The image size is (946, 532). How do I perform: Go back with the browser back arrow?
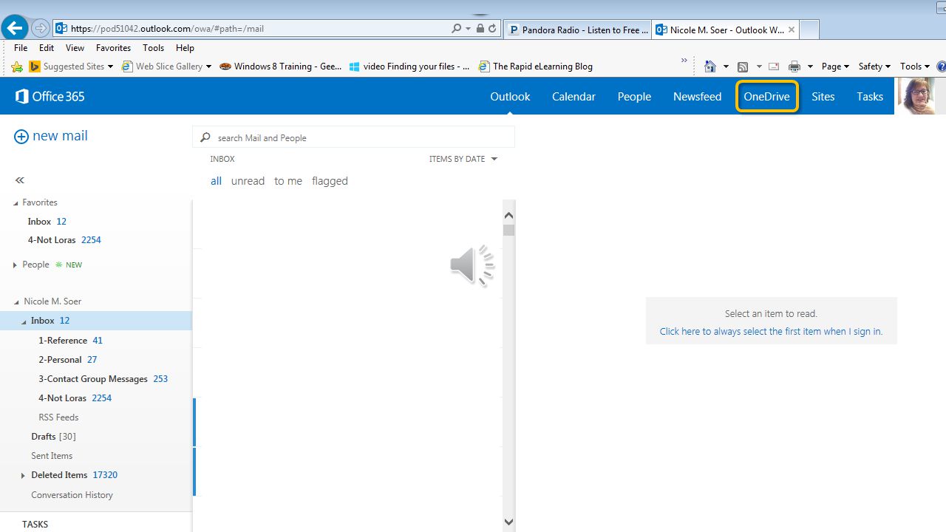coord(14,28)
